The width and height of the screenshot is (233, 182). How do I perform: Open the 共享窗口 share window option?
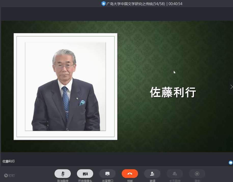point(107,174)
